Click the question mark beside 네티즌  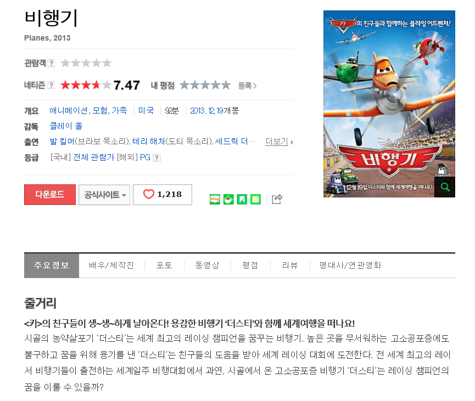52,86
